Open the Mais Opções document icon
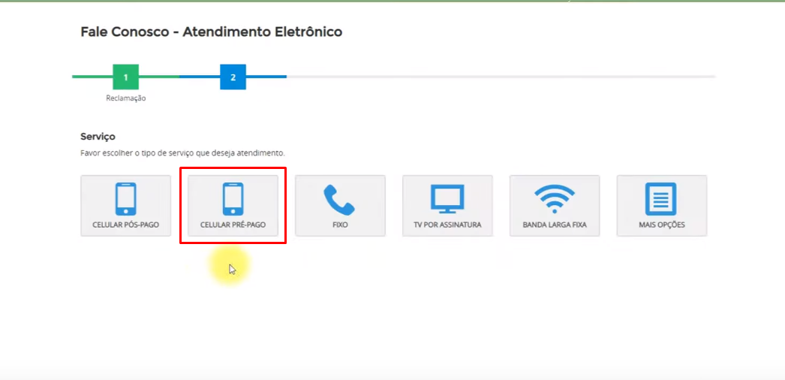The width and height of the screenshot is (785, 380). pos(661,199)
